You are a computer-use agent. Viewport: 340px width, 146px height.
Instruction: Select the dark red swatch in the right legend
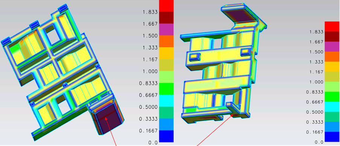coord(332,37)
